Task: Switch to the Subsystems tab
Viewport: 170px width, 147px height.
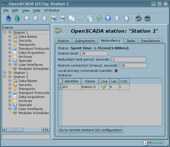Action: click(85, 41)
